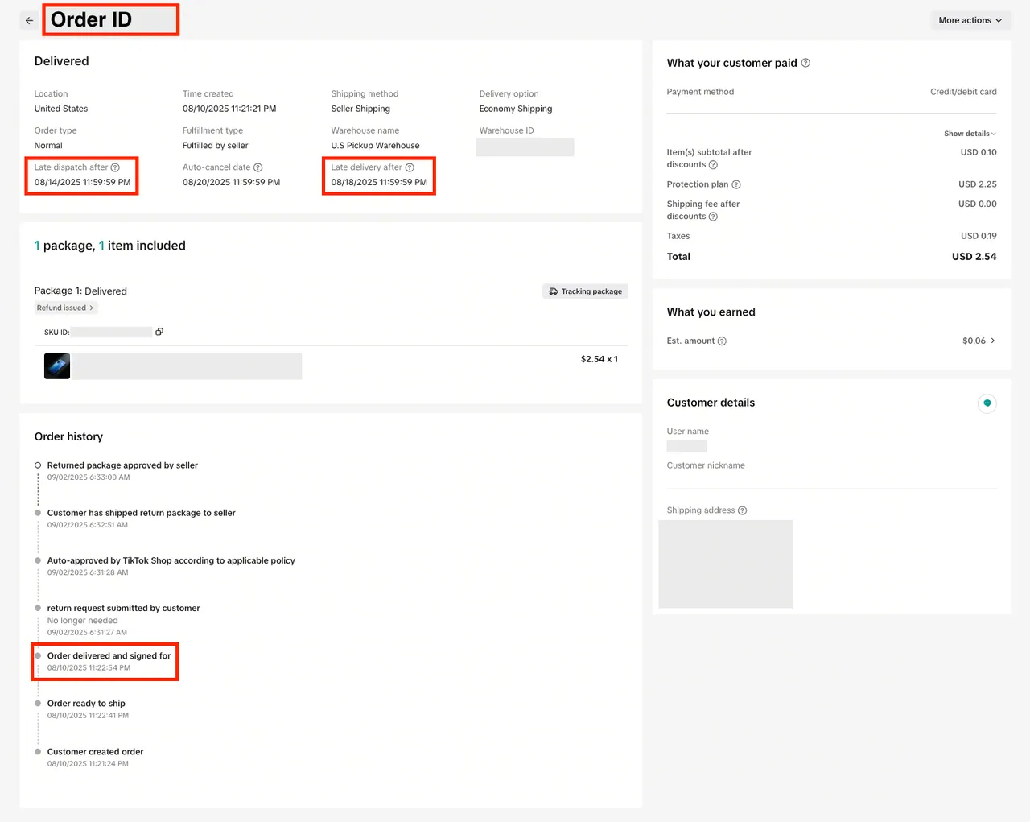Select 'Auto-approved by TikTok Shop' history entry
Image resolution: width=1030 pixels, height=822 pixels.
pos(171,560)
